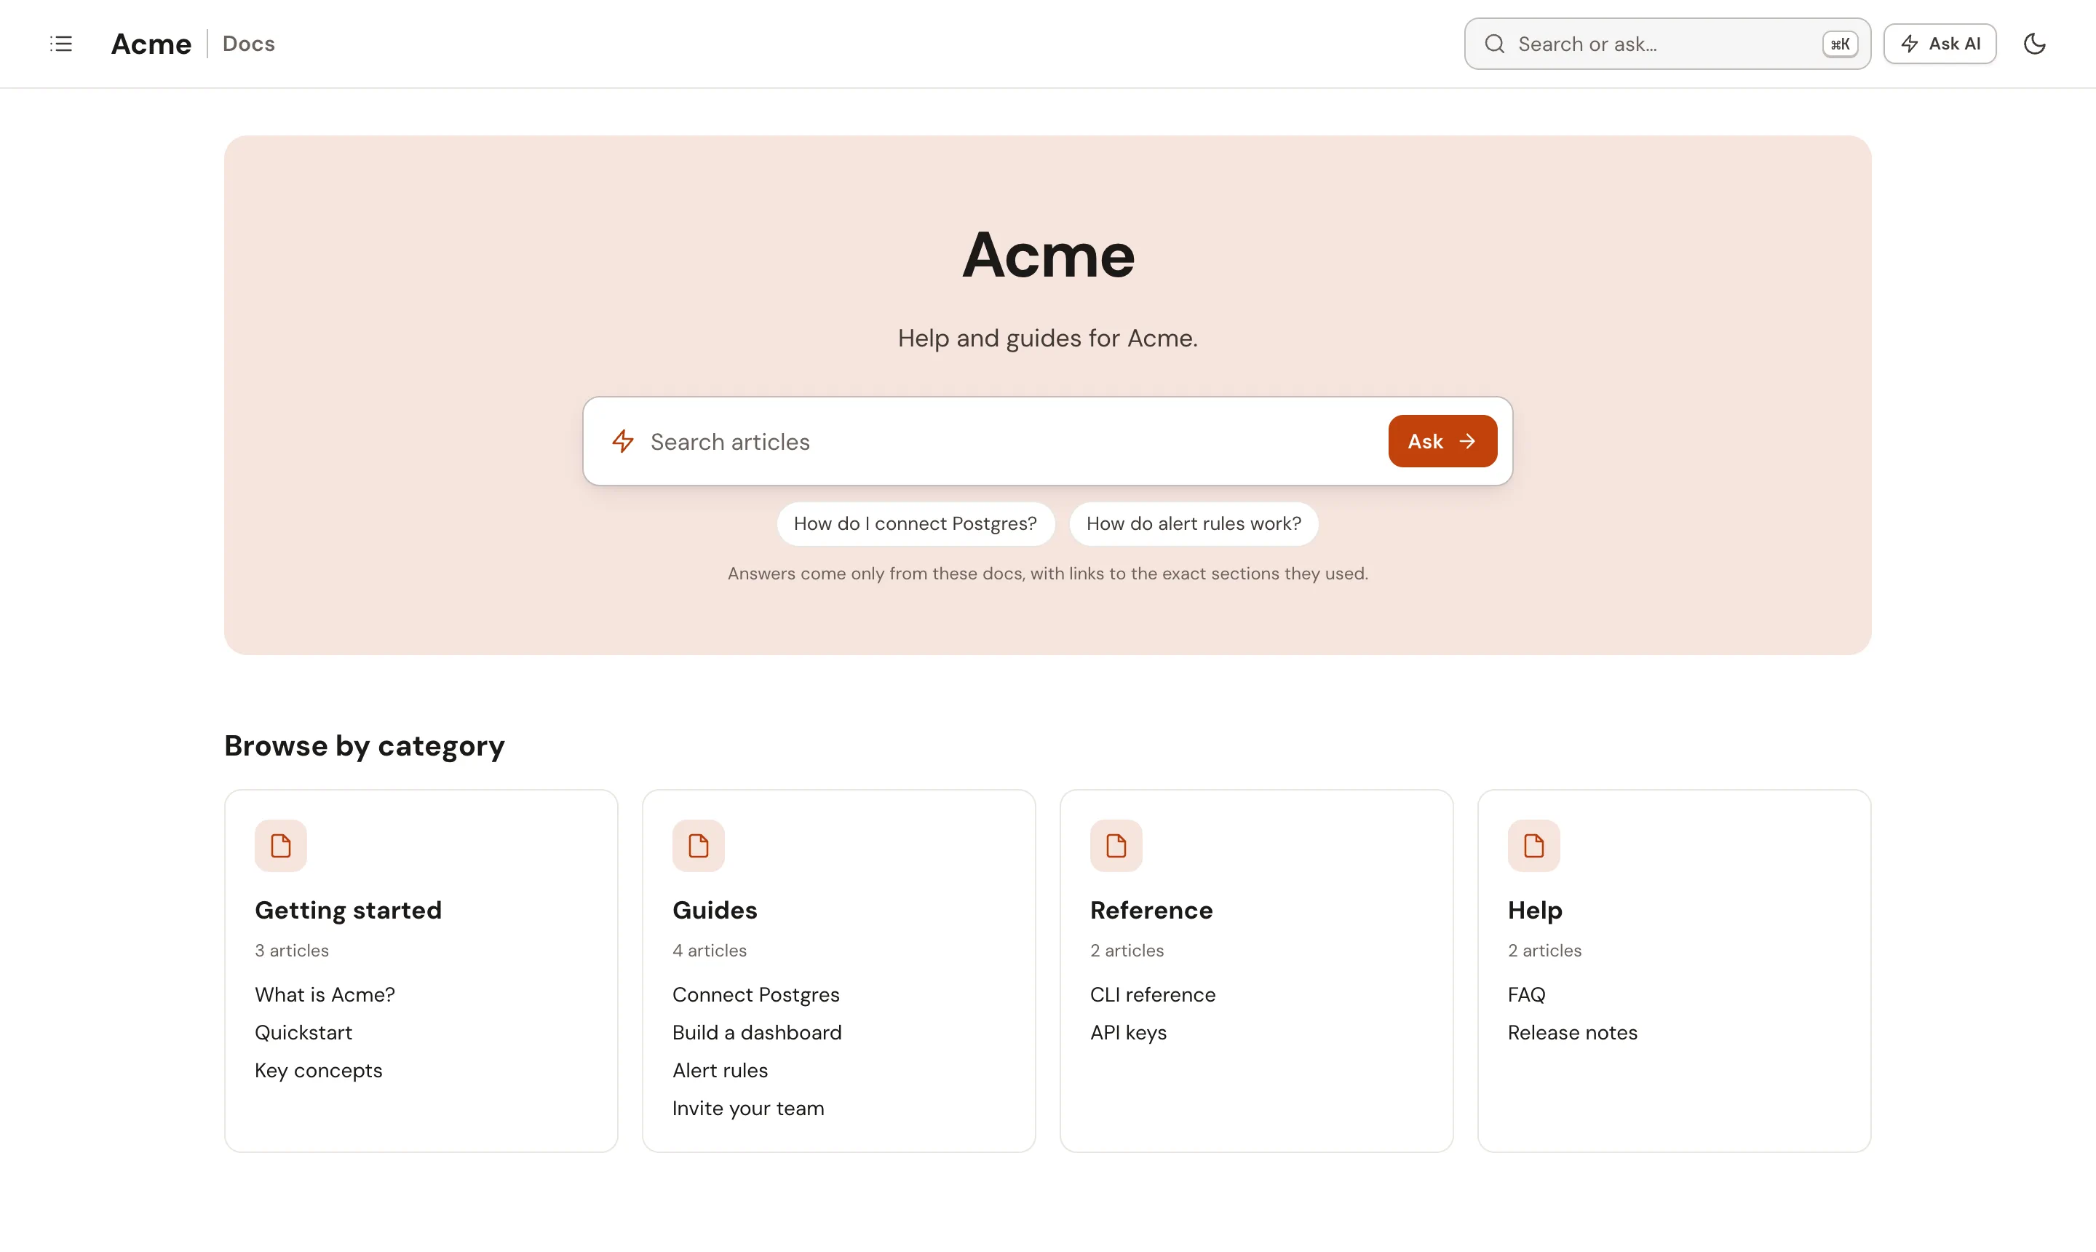Screen dimensions: 2096x1252
Task: Click the header search magnifier icon
Action: point(1495,44)
